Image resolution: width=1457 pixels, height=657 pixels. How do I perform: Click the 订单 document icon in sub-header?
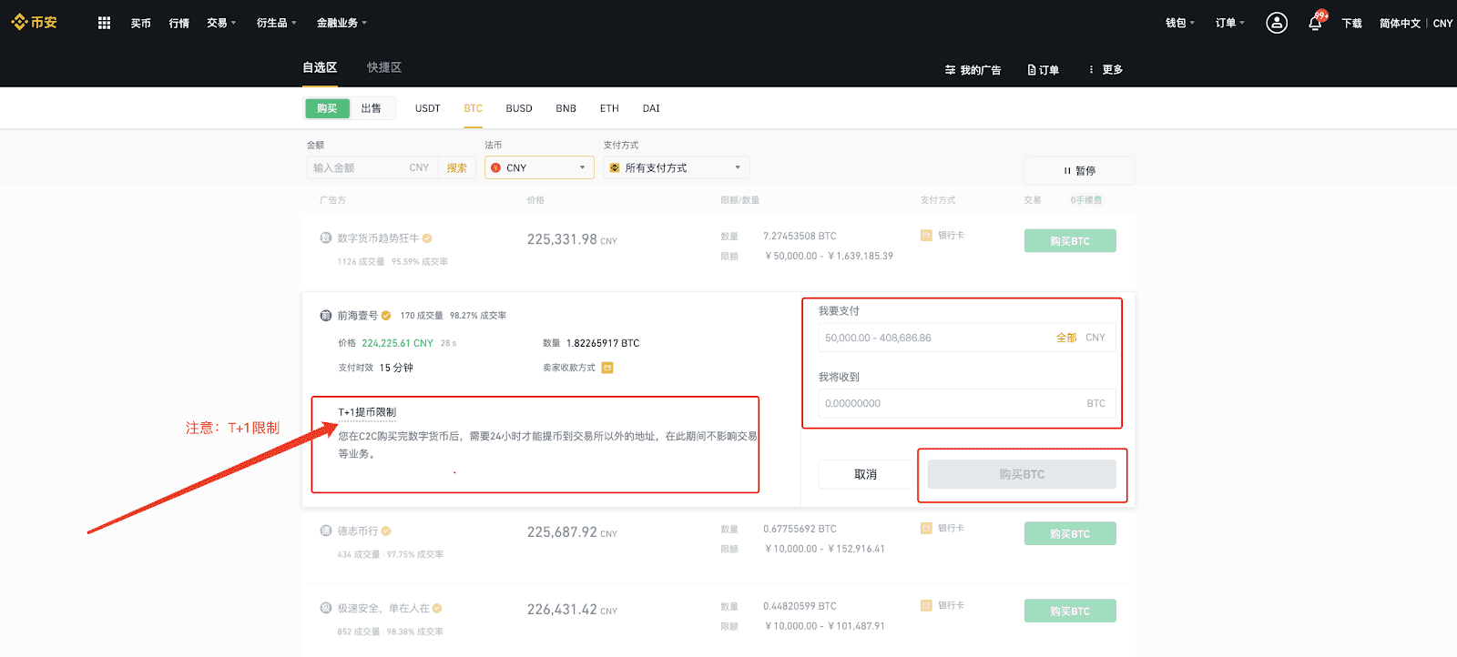click(x=1032, y=70)
